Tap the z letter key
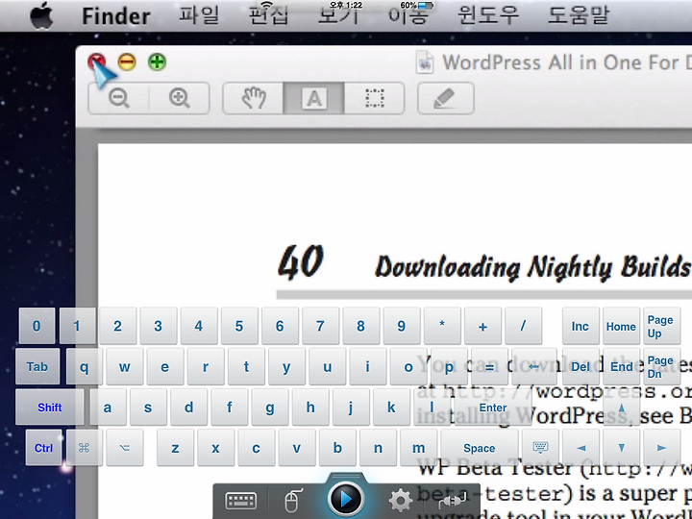Image resolution: width=692 pixels, height=519 pixels. pos(175,448)
